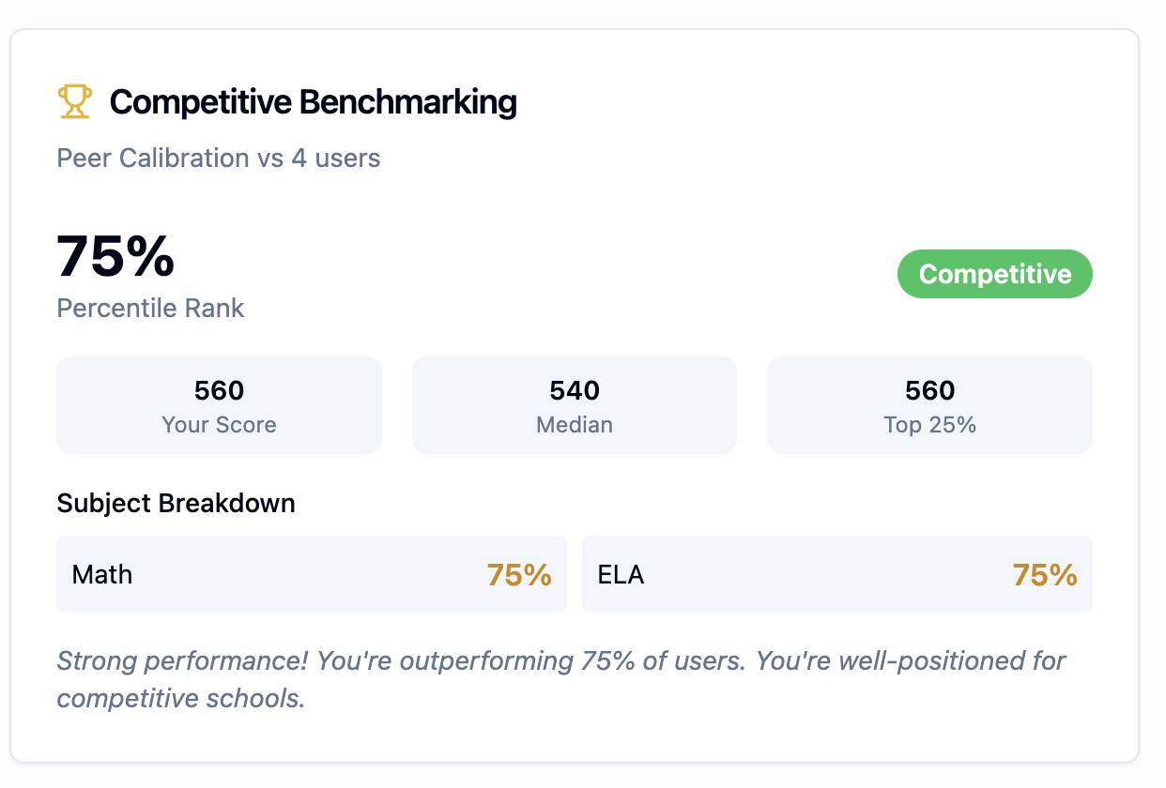The height and width of the screenshot is (788, 1166).
Task: Click the 560 value above Your Score
Action: pos(219,390)
